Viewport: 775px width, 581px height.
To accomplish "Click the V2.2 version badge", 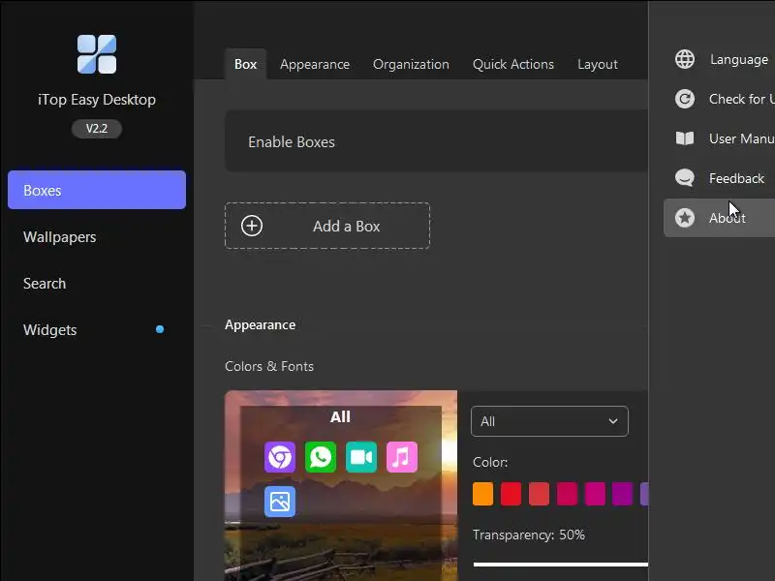I will tap(97, 129).
